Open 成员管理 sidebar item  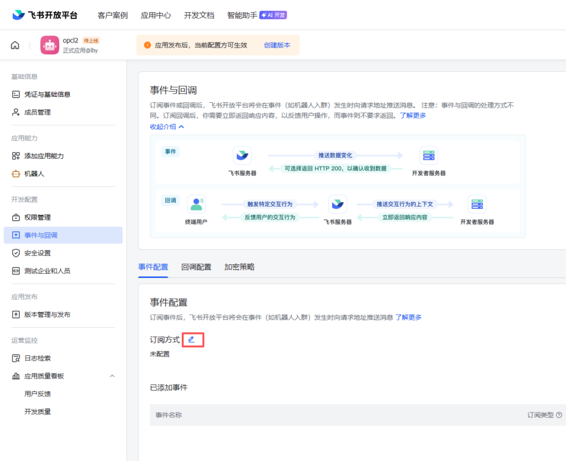pyautogui.click(x=37, y=112)
